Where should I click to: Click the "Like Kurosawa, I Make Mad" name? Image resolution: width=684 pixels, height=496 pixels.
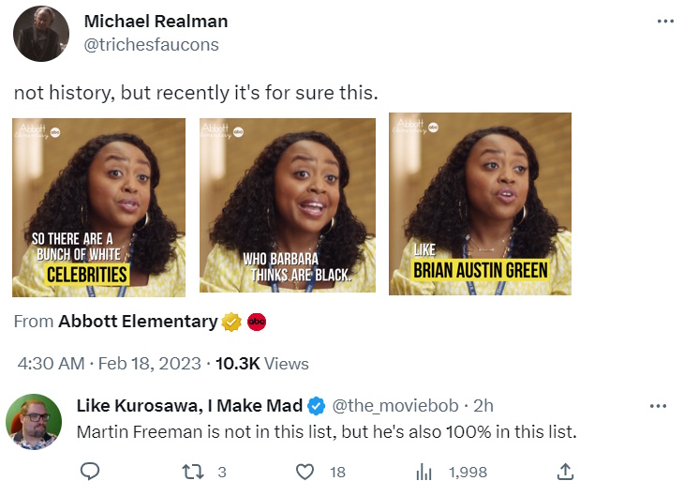click(189, 406)
